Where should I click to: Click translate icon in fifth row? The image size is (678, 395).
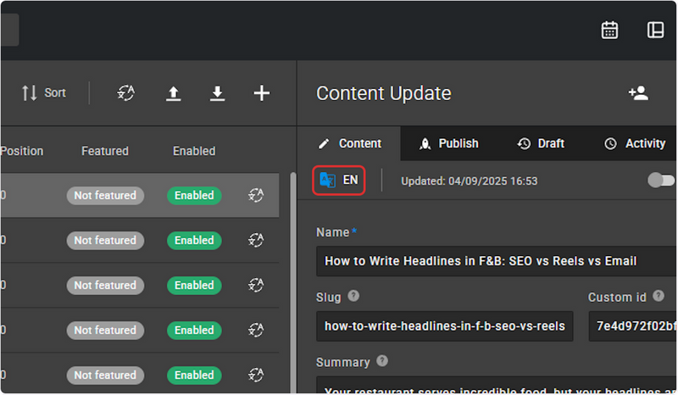click(256, 376)
